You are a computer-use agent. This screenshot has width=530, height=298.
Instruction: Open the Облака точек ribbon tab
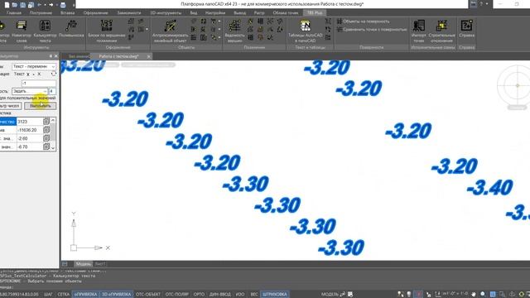[x=286, y=13]
